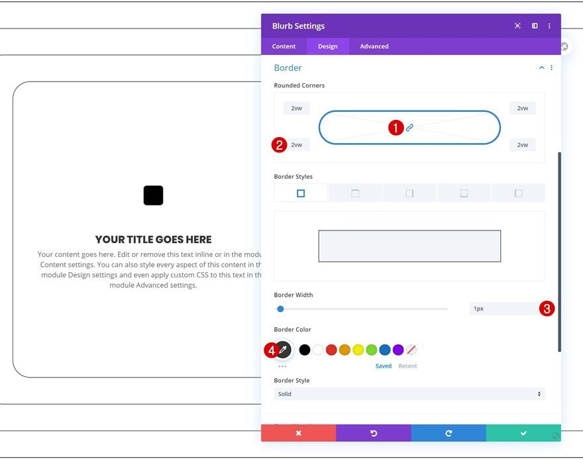This screenshot has width=583, height=463.
Task: Choose the orange border color swatch
Action: (344, 350)
